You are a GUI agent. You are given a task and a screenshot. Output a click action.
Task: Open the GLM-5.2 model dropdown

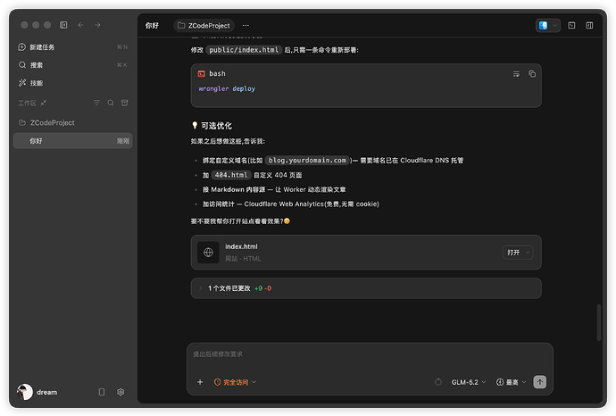coord(469,382)
